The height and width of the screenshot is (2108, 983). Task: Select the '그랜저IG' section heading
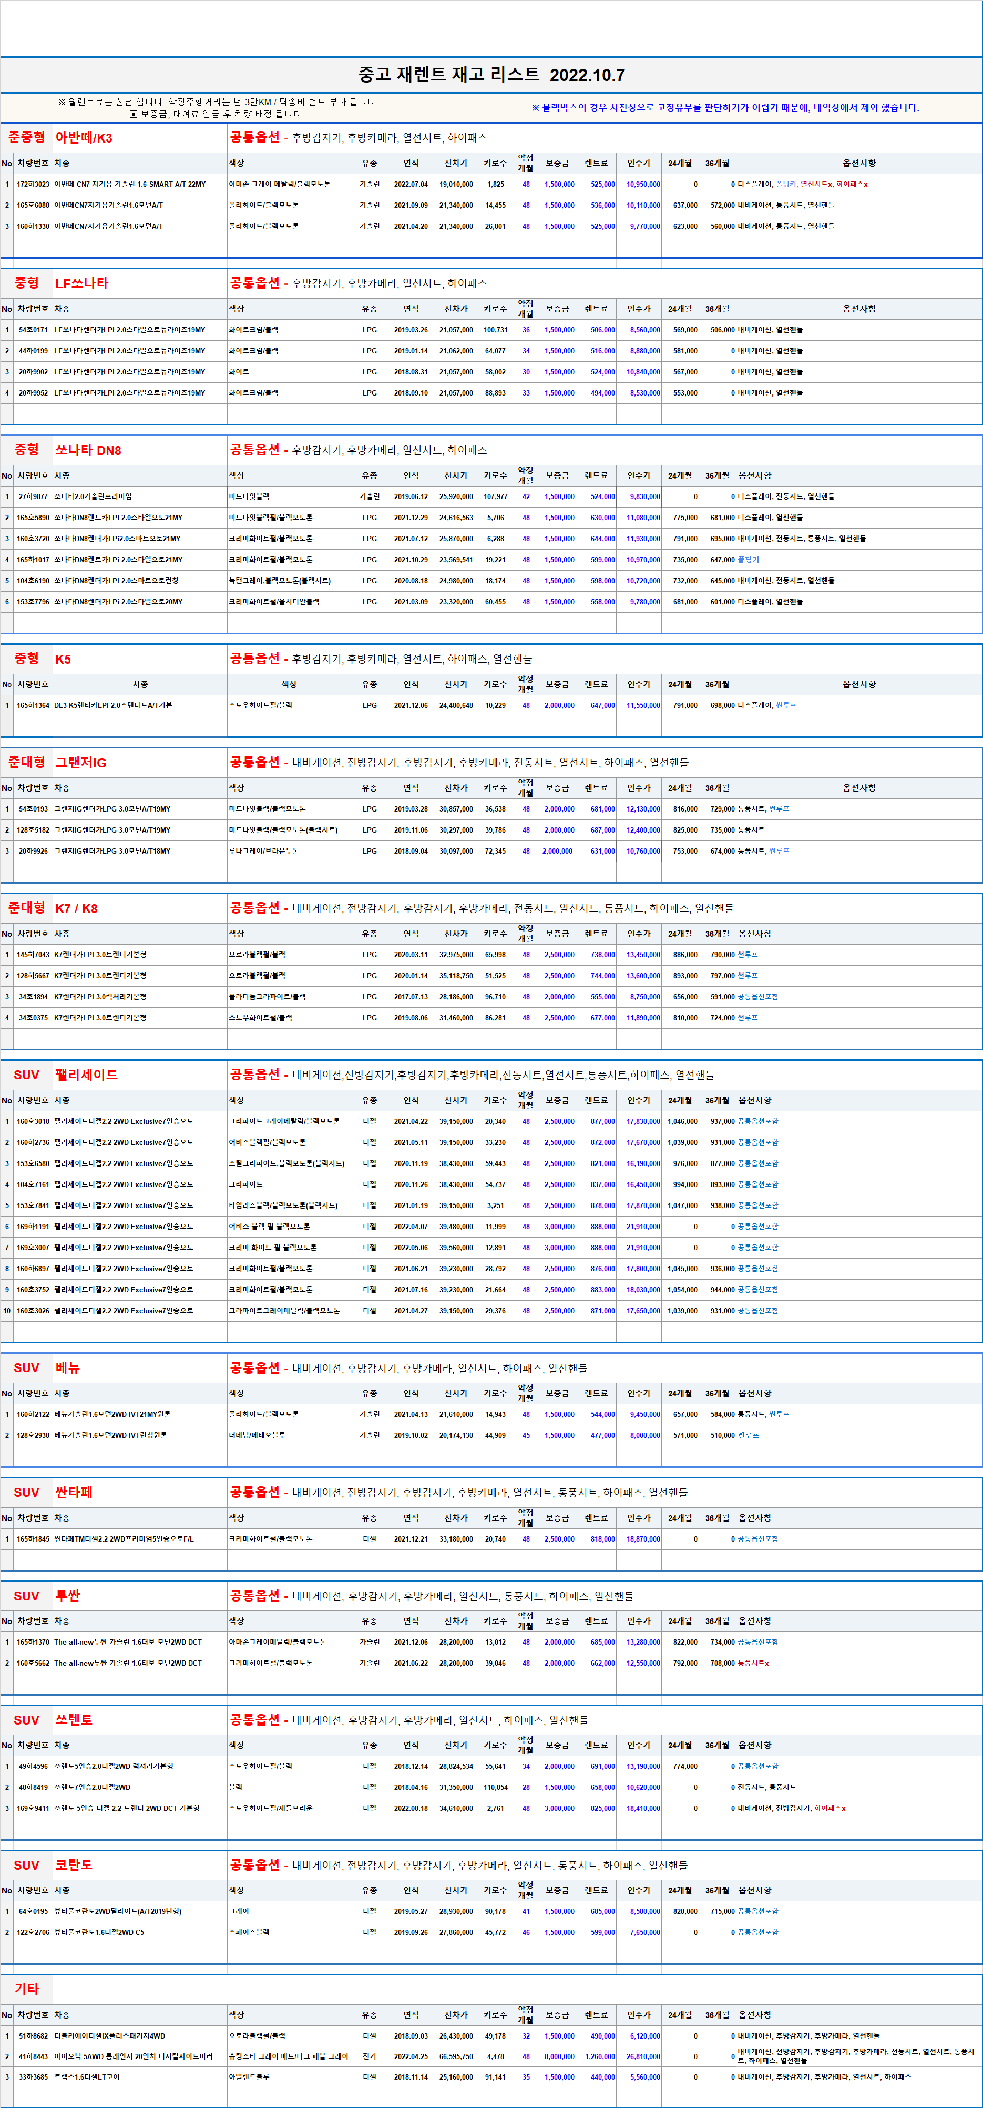tap(80, 763)
